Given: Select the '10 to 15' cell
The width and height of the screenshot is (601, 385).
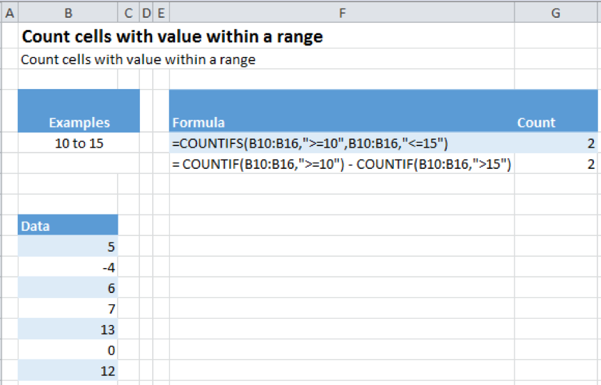Looking at the screenshot, I should [79, 143].
